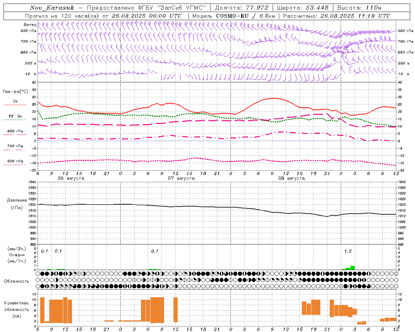Image resolution: width=415 pixels, height=332 pixels.
Task: Click the "Рассчитано: 26.08.2025 11:19 UTC" timestamp
Action: tap(337, 16)
